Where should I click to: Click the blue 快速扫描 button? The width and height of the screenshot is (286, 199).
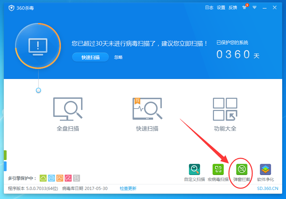coord(90,57)
